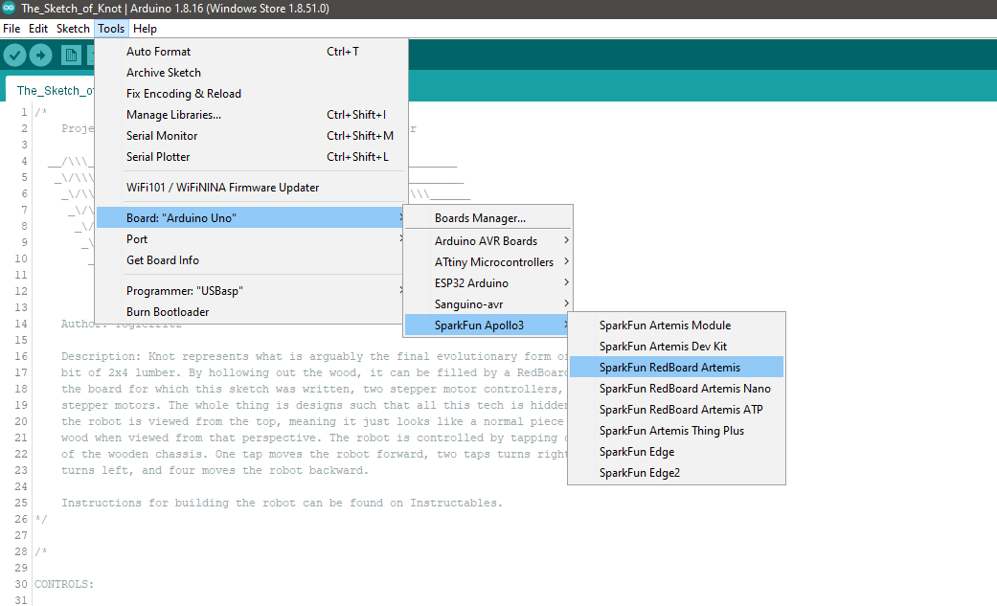The width and height of the screenshot is (997, 606).
Task: Expand Sanguino-avr submenu
Action: tap(487, 303)
